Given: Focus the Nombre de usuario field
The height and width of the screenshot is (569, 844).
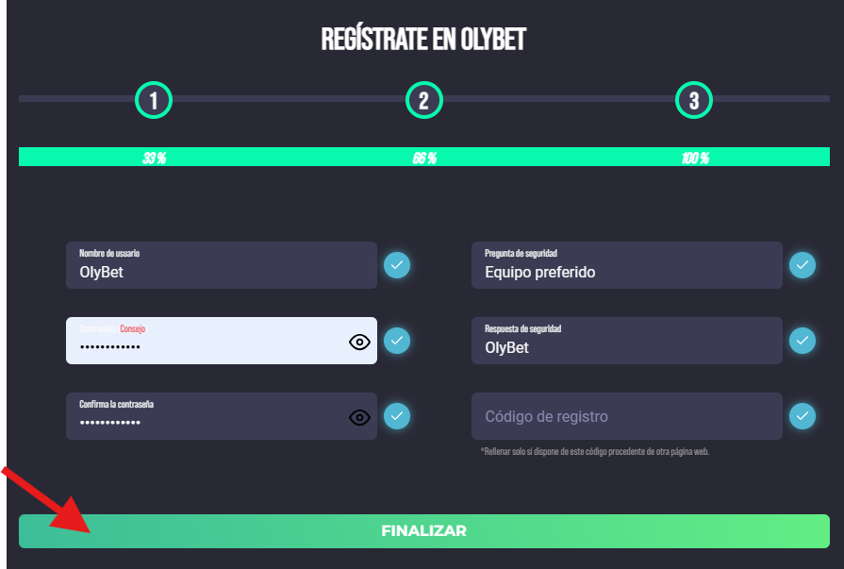Looking at the screenshot, I should [222, 265].
